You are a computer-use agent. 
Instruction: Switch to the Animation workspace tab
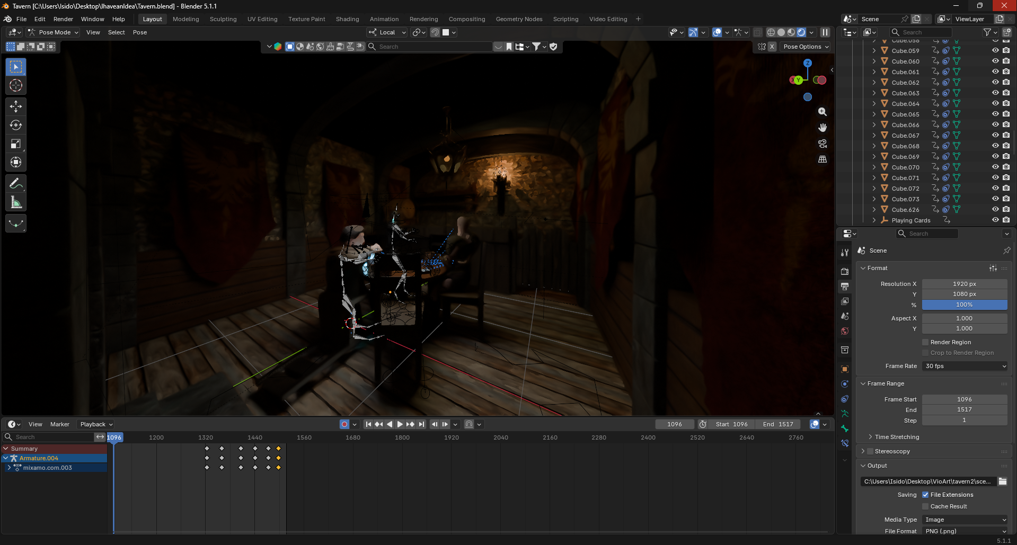tap(384, 19)
